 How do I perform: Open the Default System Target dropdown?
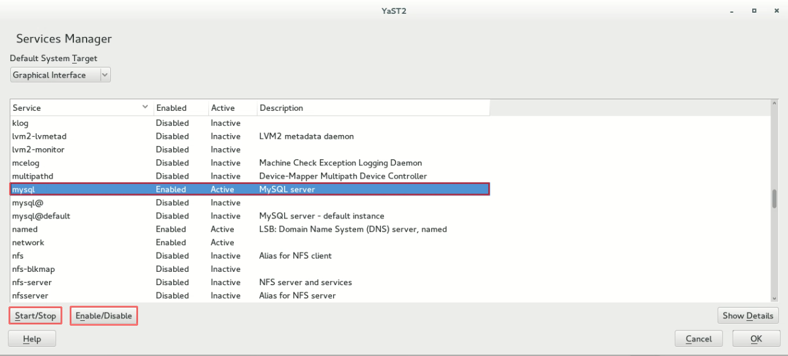click(104, 74)
